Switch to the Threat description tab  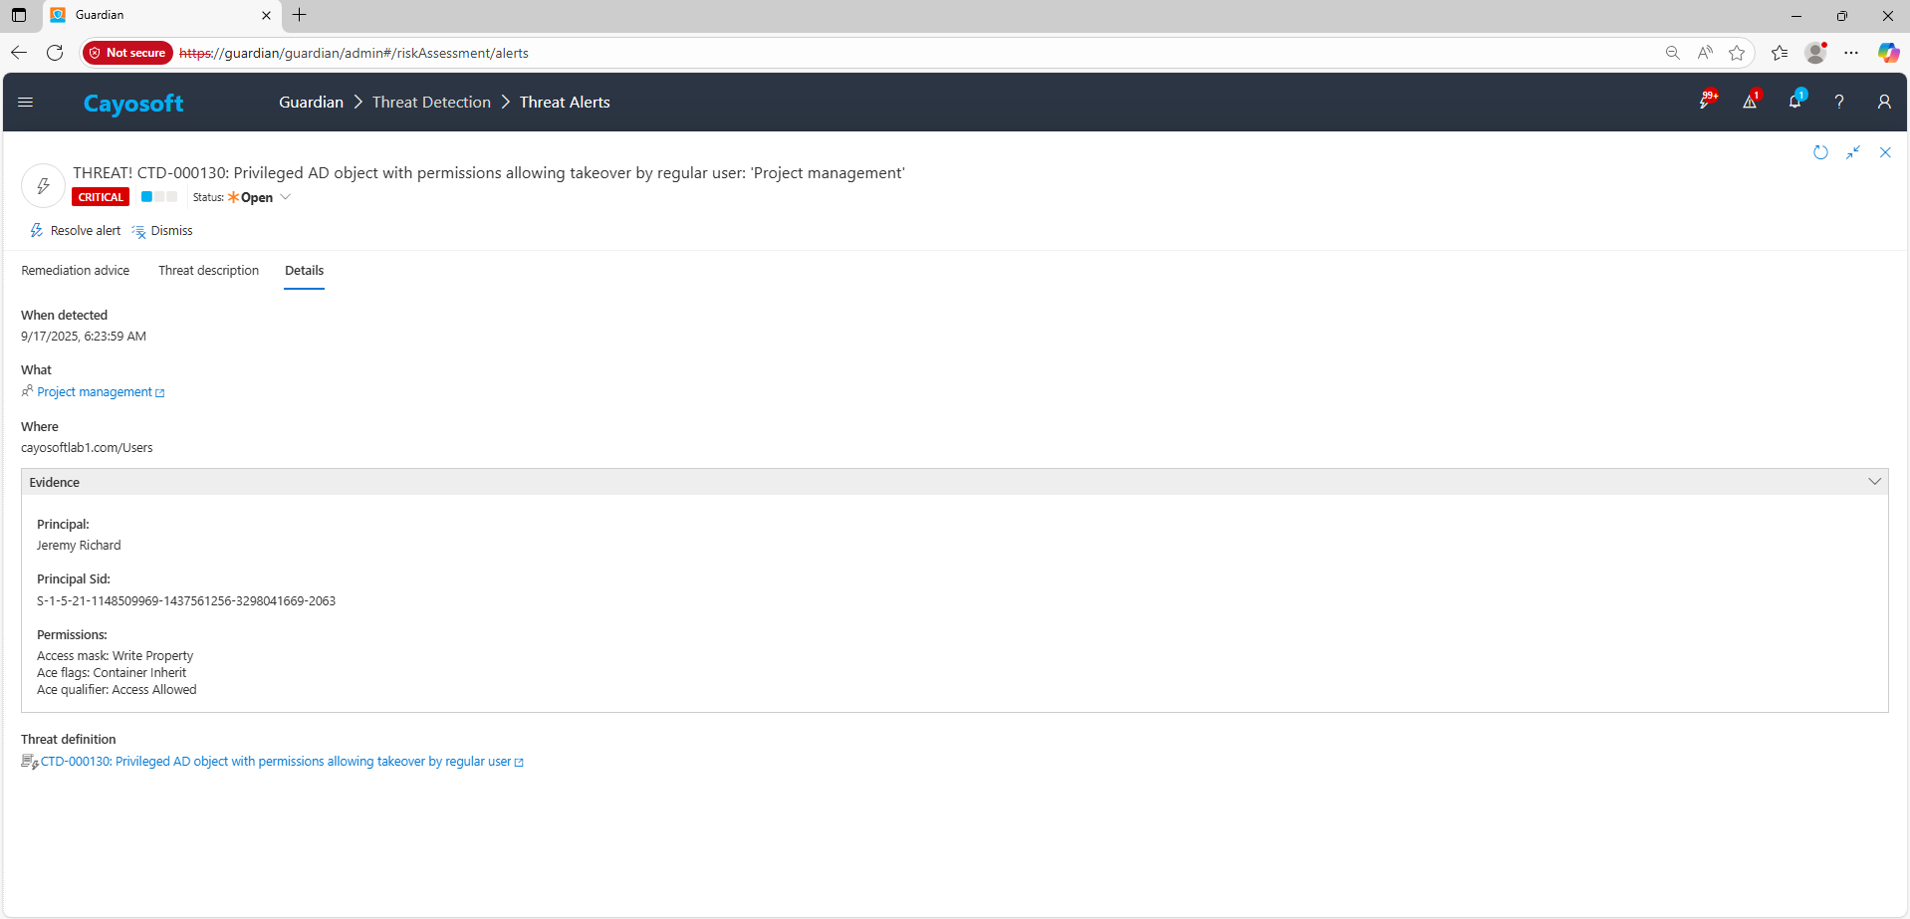(208, 271)
